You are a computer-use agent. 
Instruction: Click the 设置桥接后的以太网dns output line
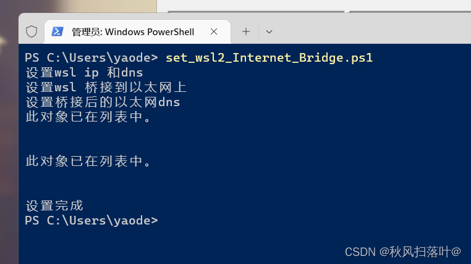tap(103, 102)
